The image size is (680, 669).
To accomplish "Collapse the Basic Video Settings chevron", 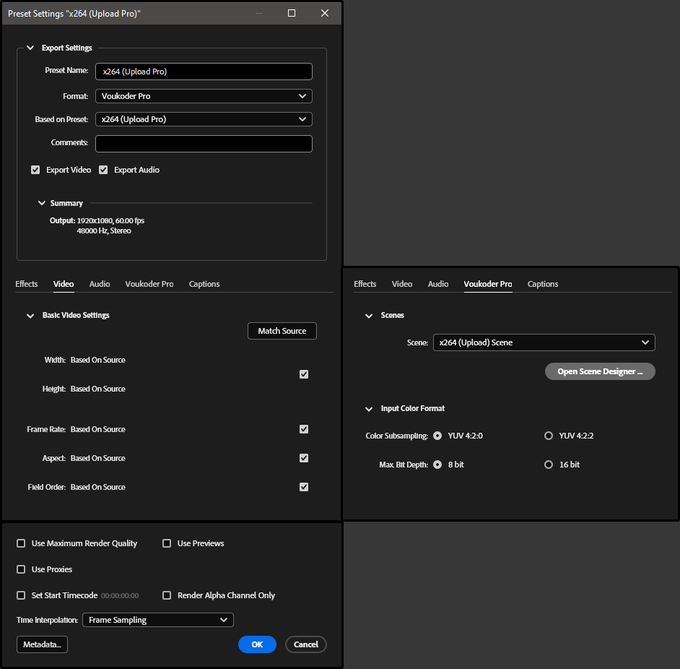I will coord(30,316).
